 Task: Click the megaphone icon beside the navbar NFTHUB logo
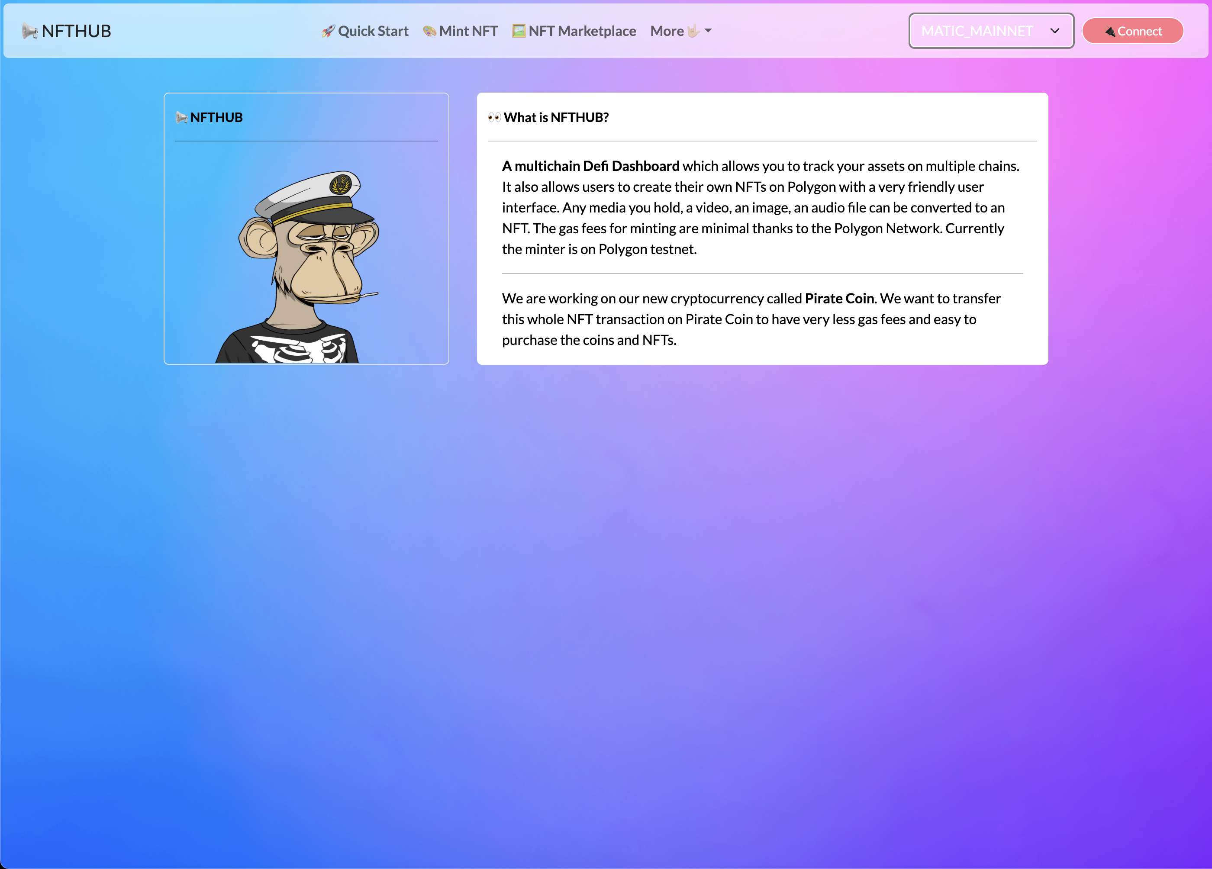29,32
